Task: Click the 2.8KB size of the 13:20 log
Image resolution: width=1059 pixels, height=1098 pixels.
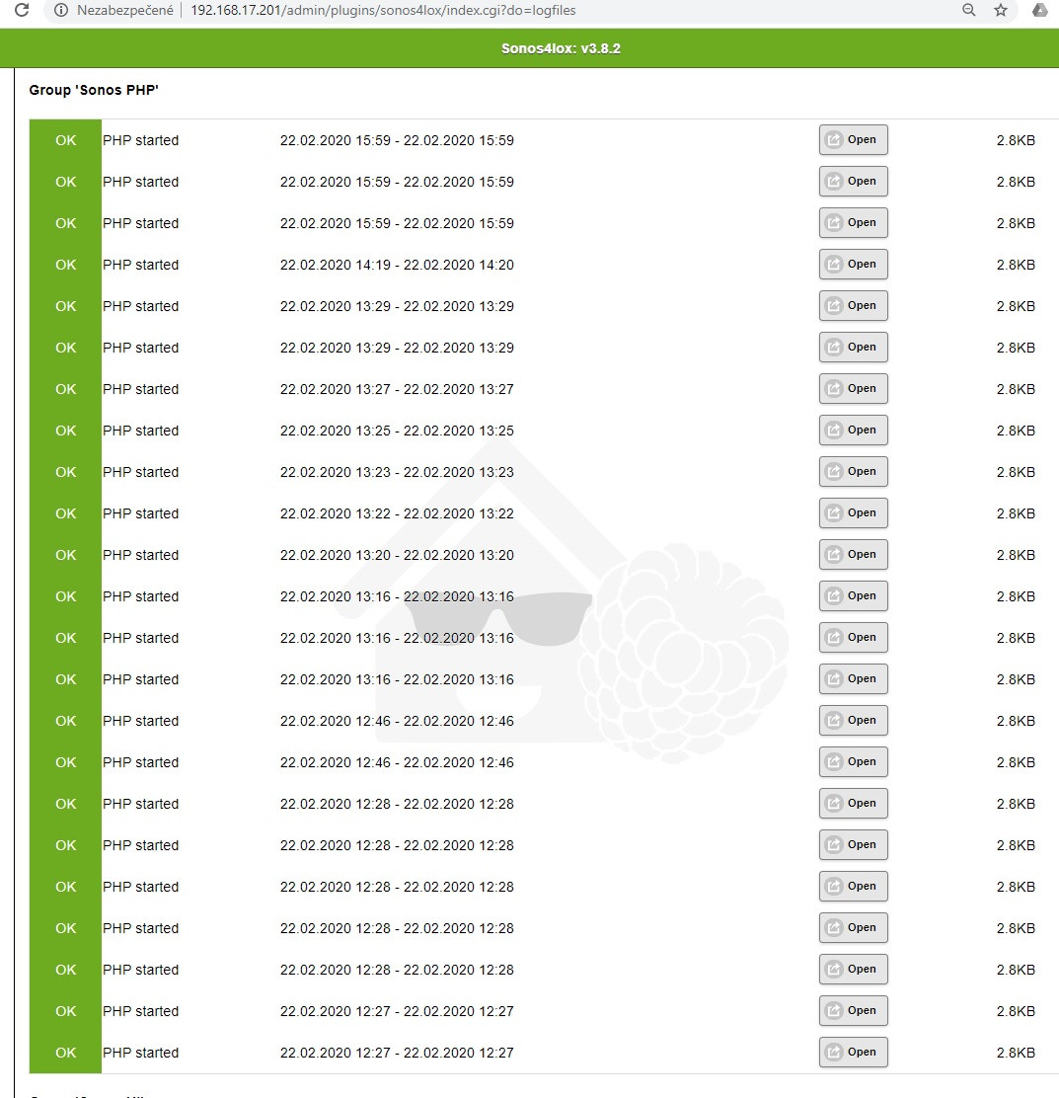Action: pyautogui.click(x=1016, y=555)
